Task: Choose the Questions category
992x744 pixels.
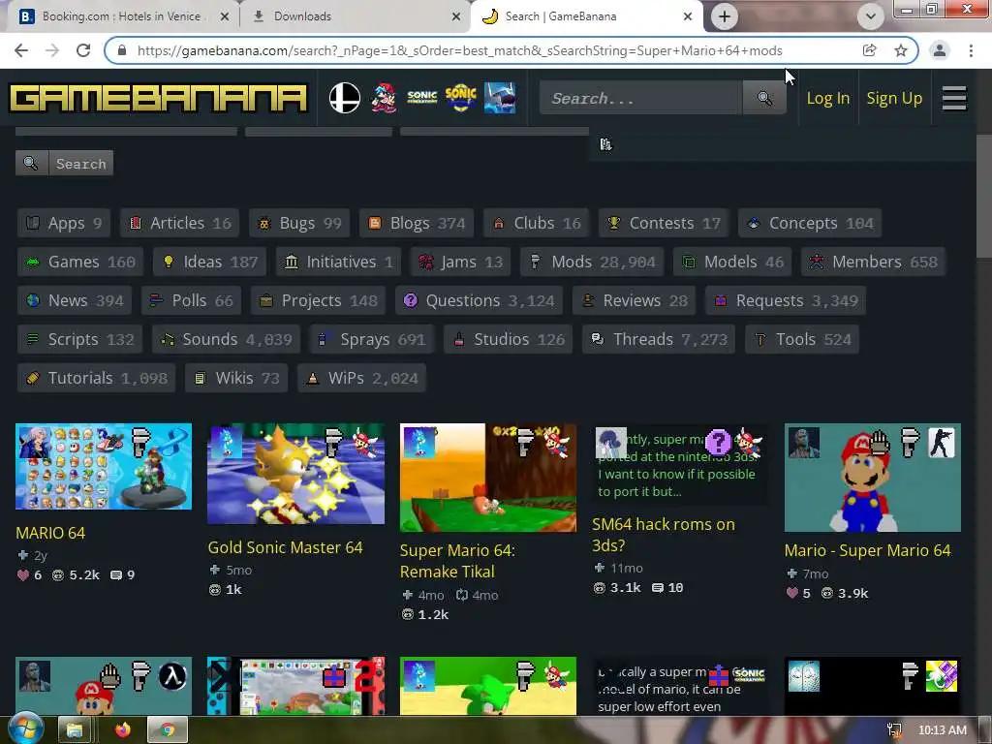Action: coord(479,300)
